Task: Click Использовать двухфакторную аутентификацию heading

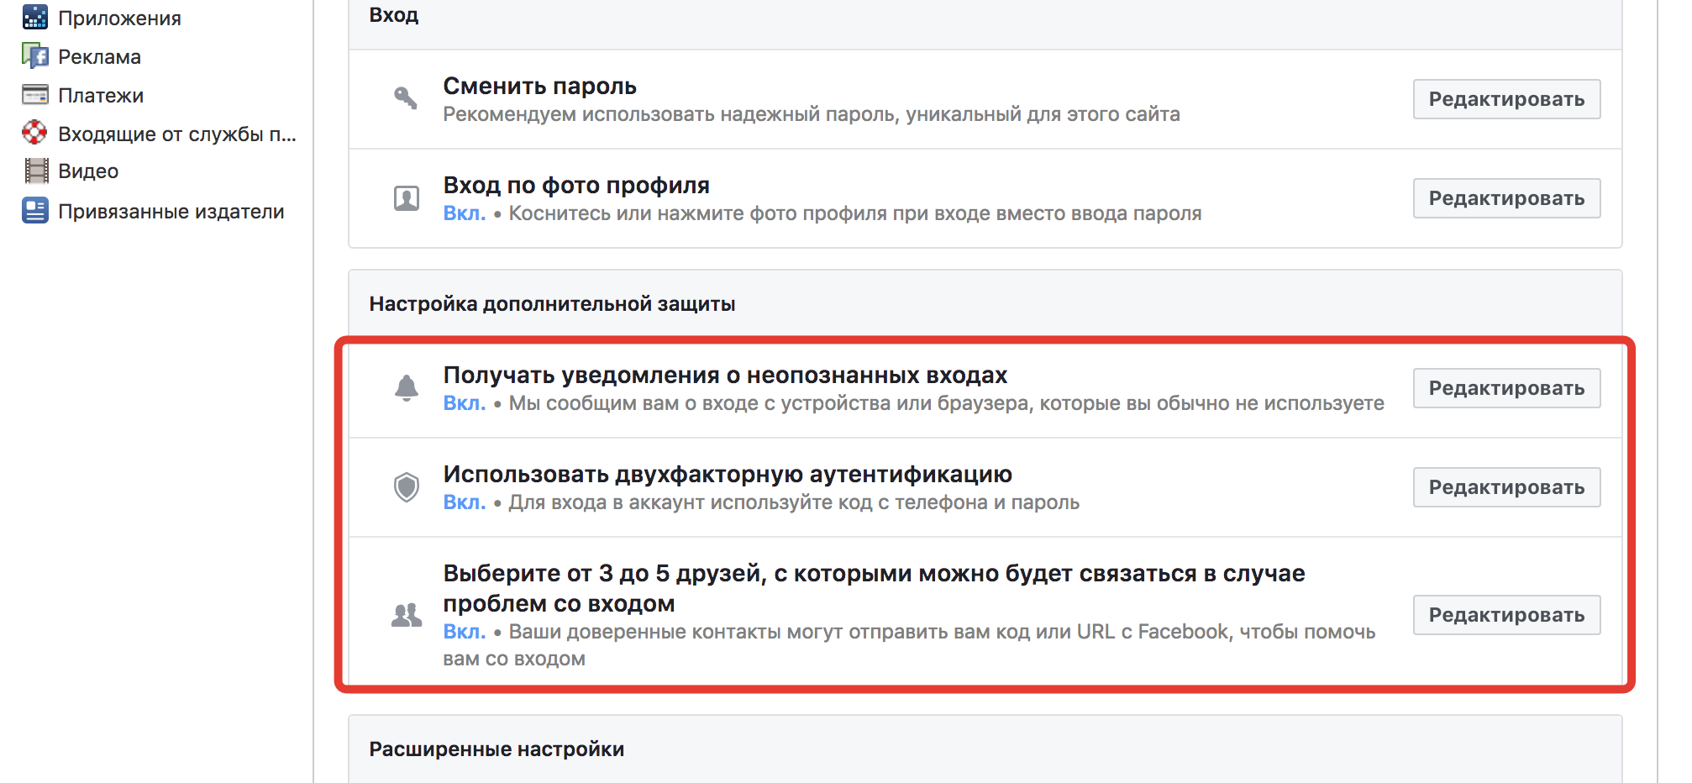Action: [x=728, y=474]
